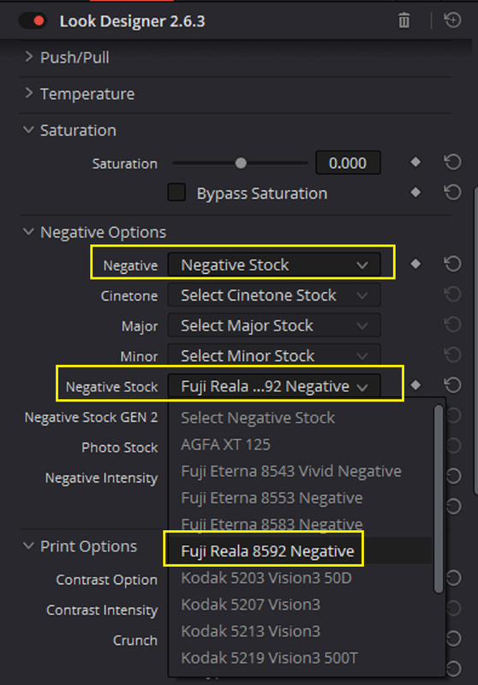The image size is (478, 685).
Task: Add keyframe diamond for Negative dropdown
Action: click(415, 264)
